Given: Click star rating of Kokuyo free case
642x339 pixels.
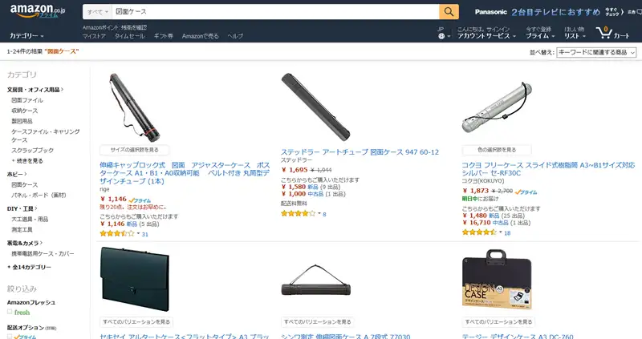Looking at the screenshot, I should point(479,232).
